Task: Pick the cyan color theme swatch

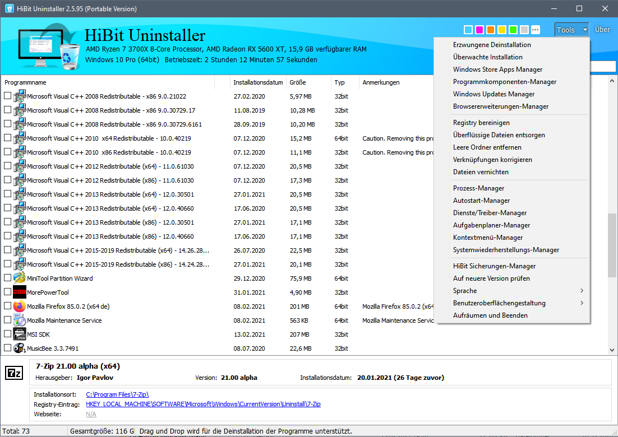Action: click(468, 30)
